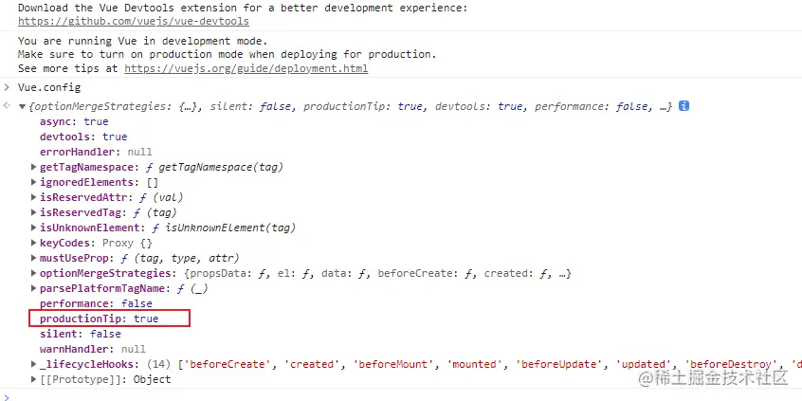Viewport: 802px width, 401px height.
Task: Click the blue info icon after object summary
Action: click(684, 106)
